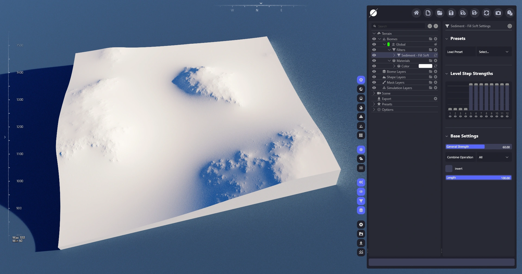
Task: Open the Combine Operation dropdown
Action: (x=494, y=157)
